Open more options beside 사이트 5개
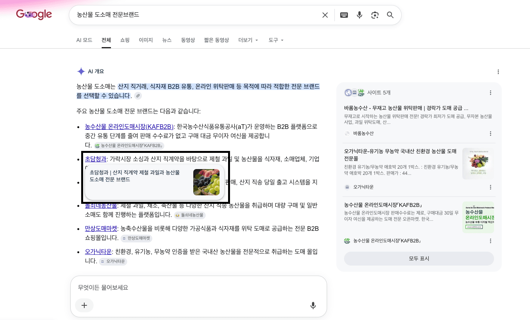 point(491,93)
